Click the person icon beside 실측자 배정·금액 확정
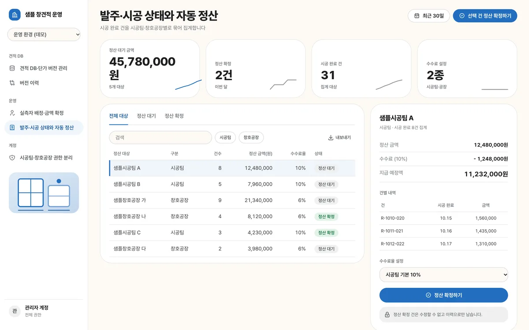Image resolution: width=529 pixels, height=330 pixels. pyautogui.click(x=12, y=113)
